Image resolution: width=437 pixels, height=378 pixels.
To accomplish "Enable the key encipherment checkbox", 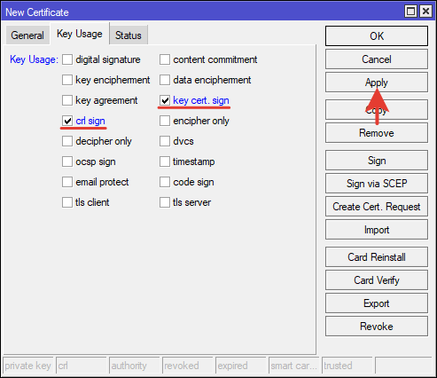I will pos(67,80).
